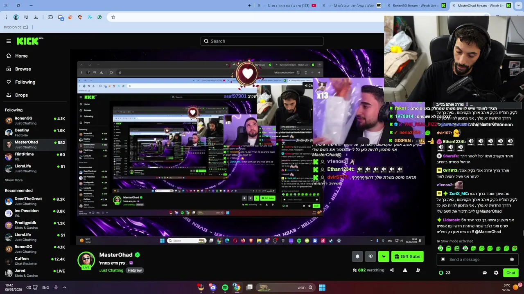Expand following list with Show More
The image size is (524, 294).
point(14,180)
